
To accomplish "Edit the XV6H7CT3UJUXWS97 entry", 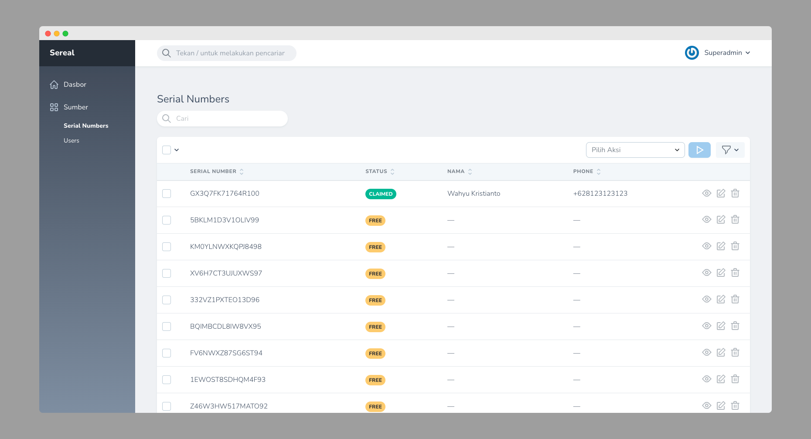I will click(x=721, y=272).
